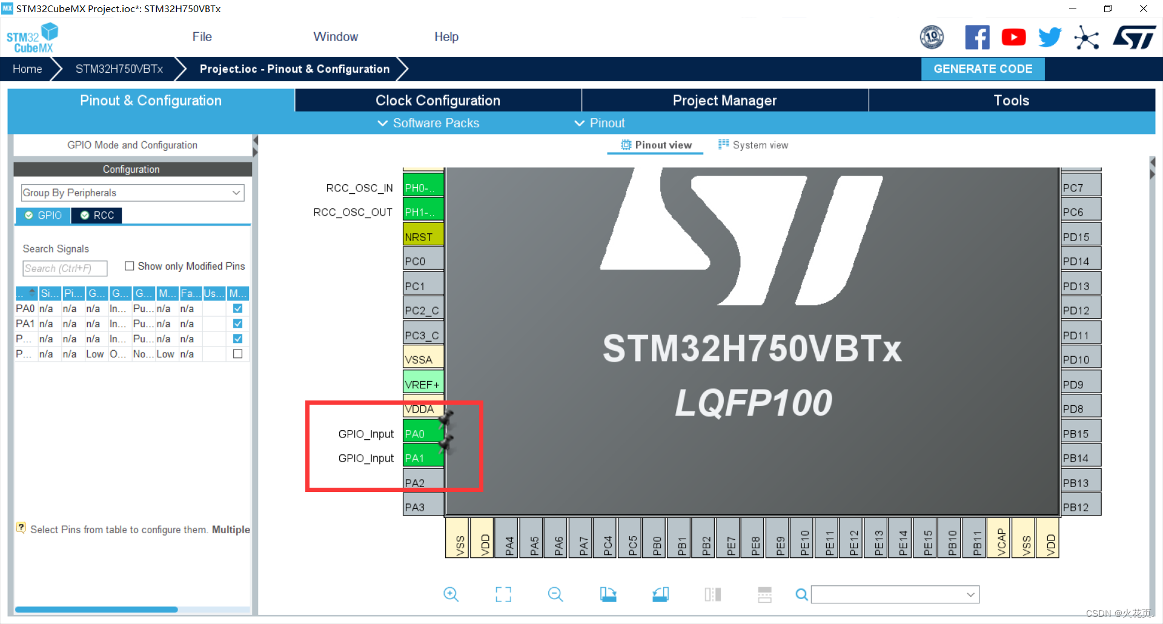Click the grid list view icon in bottom toolbar
This screenshot has width=1163, height=624.
tap(764, 594)
